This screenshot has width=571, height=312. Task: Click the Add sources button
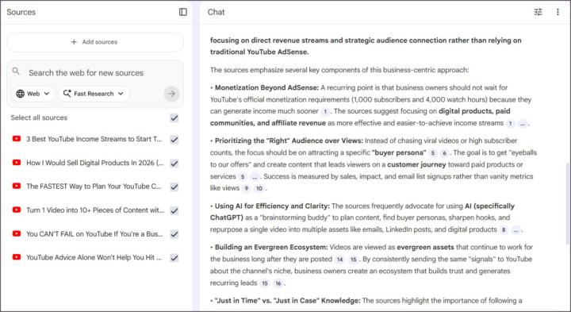pos(95,42)
